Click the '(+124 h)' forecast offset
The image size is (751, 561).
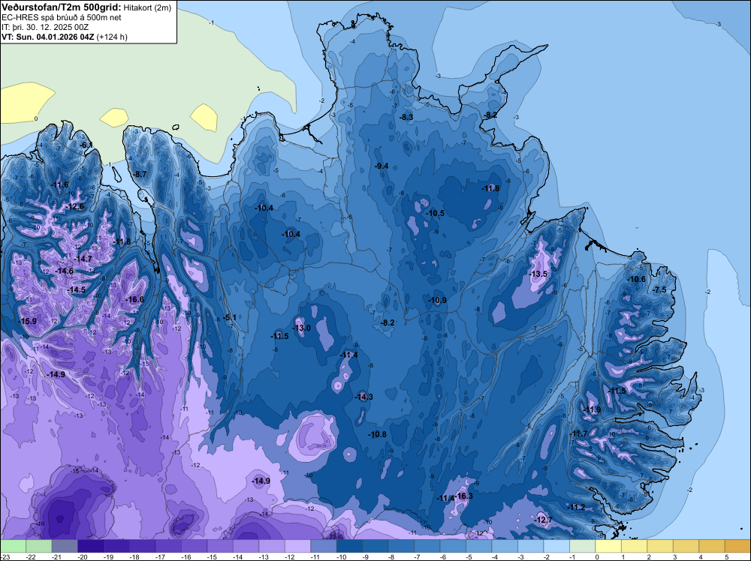tap(112, 37)
